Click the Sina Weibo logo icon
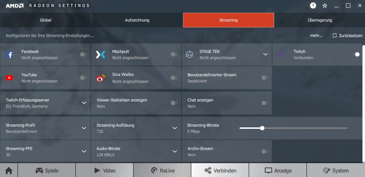The width and height of the screenshot is (365, 177). [x=101, y=78]
